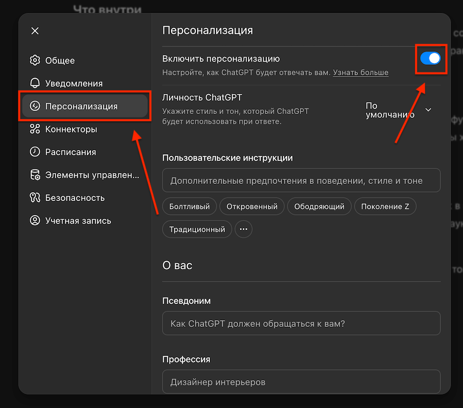
Task: Open the Узнать больше link
Action: tap(361, 72)
